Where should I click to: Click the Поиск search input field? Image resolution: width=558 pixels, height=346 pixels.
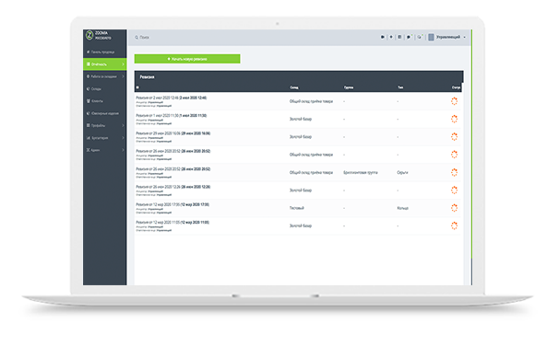(249, 38)
